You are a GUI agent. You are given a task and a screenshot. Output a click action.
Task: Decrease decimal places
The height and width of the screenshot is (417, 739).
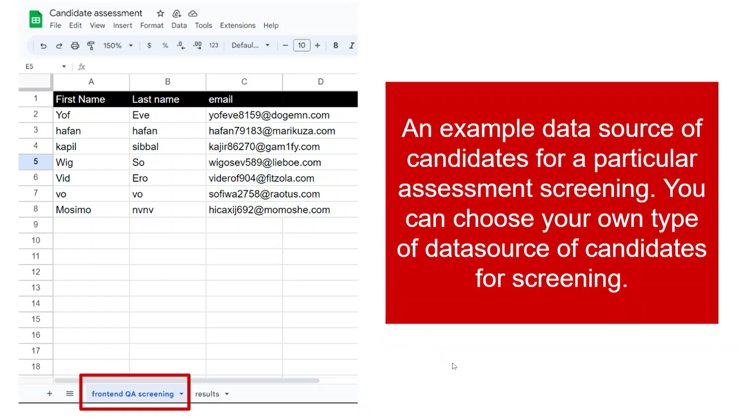(181, 45)
